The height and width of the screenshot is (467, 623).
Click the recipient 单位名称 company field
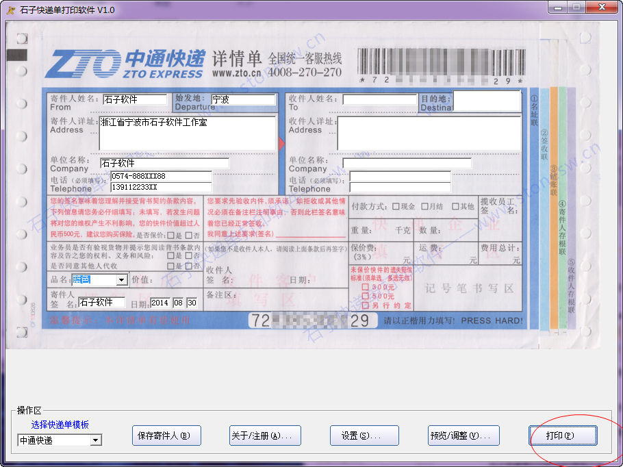pos(407,163)
